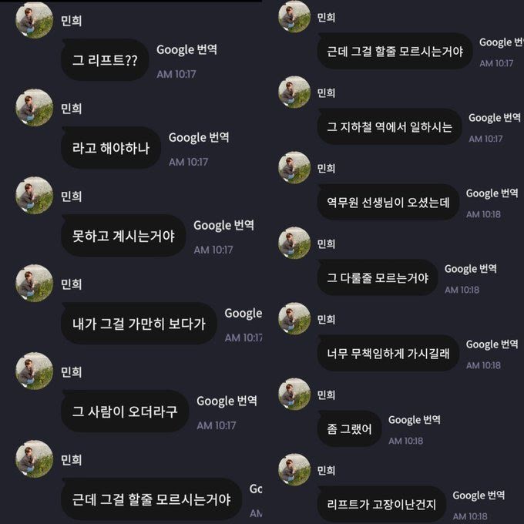The height and width of the screenshot is (524, 524).
Task: Tap sender name 민희 above '라고 해야하나'
Action: 71,109
